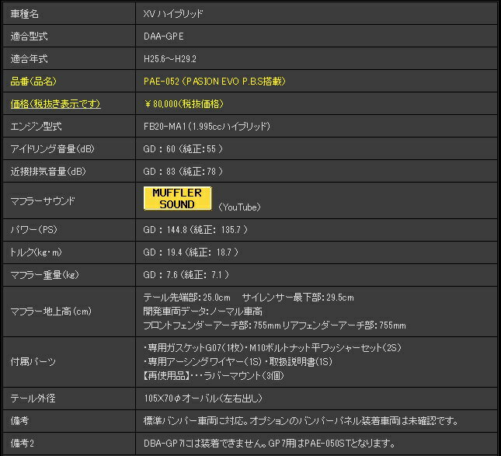The height and width of the screenshot is (456, 501).
Task: Open the underlined 価格(税抜表示です) link
Action: (55, 103)
